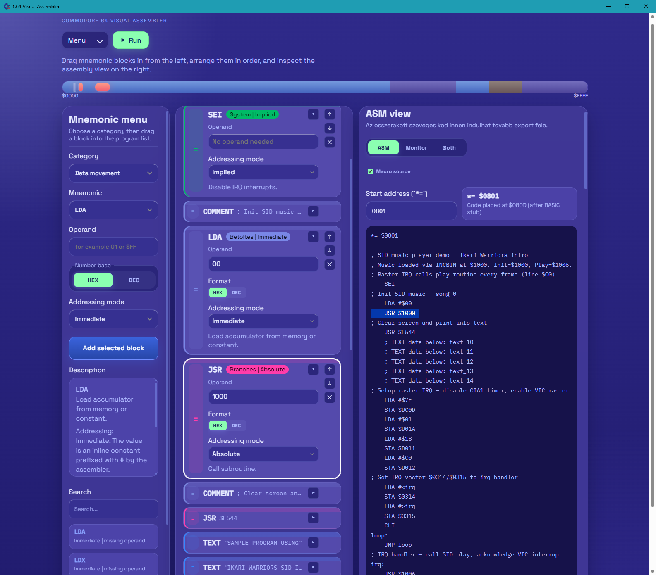
Task: Switch to ASM view tab
Action: click(383, 147)
